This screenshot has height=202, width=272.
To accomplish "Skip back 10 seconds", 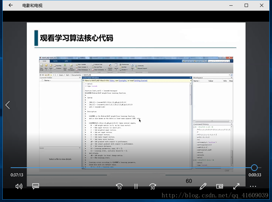I will (x=119, y=187).
